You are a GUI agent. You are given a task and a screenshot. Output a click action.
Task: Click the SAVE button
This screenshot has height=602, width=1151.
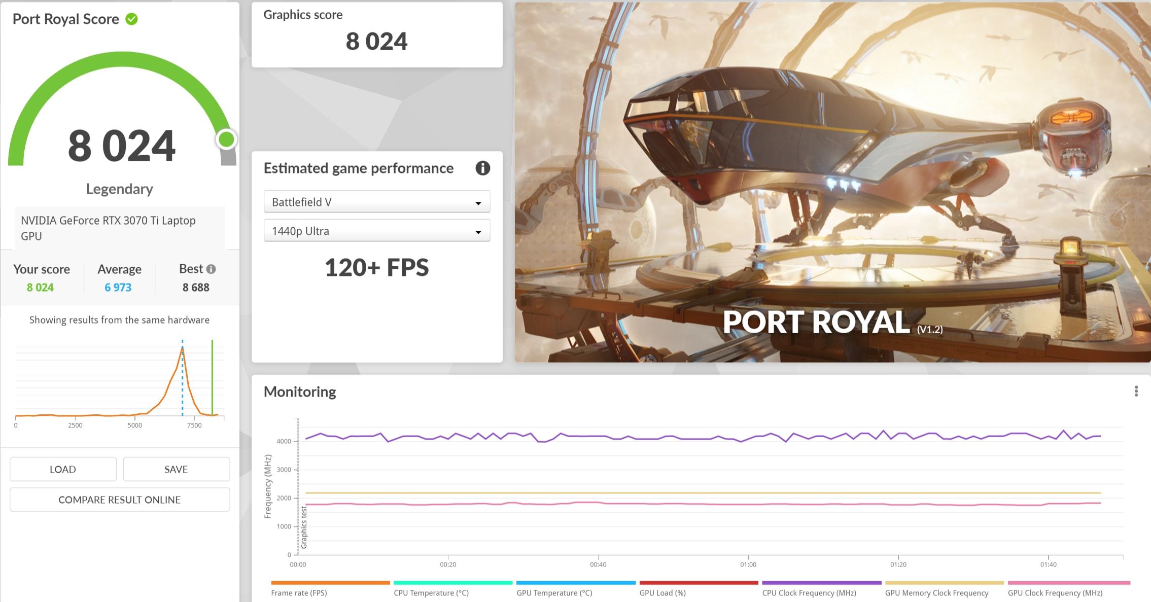(x=176, y=469)
